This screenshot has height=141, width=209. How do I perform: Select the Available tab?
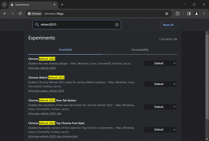[x=65, y=50]
